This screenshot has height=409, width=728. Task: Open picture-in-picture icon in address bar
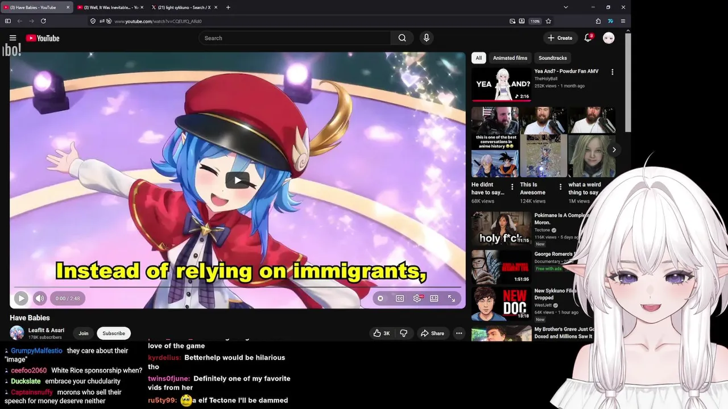coord(512,21)
